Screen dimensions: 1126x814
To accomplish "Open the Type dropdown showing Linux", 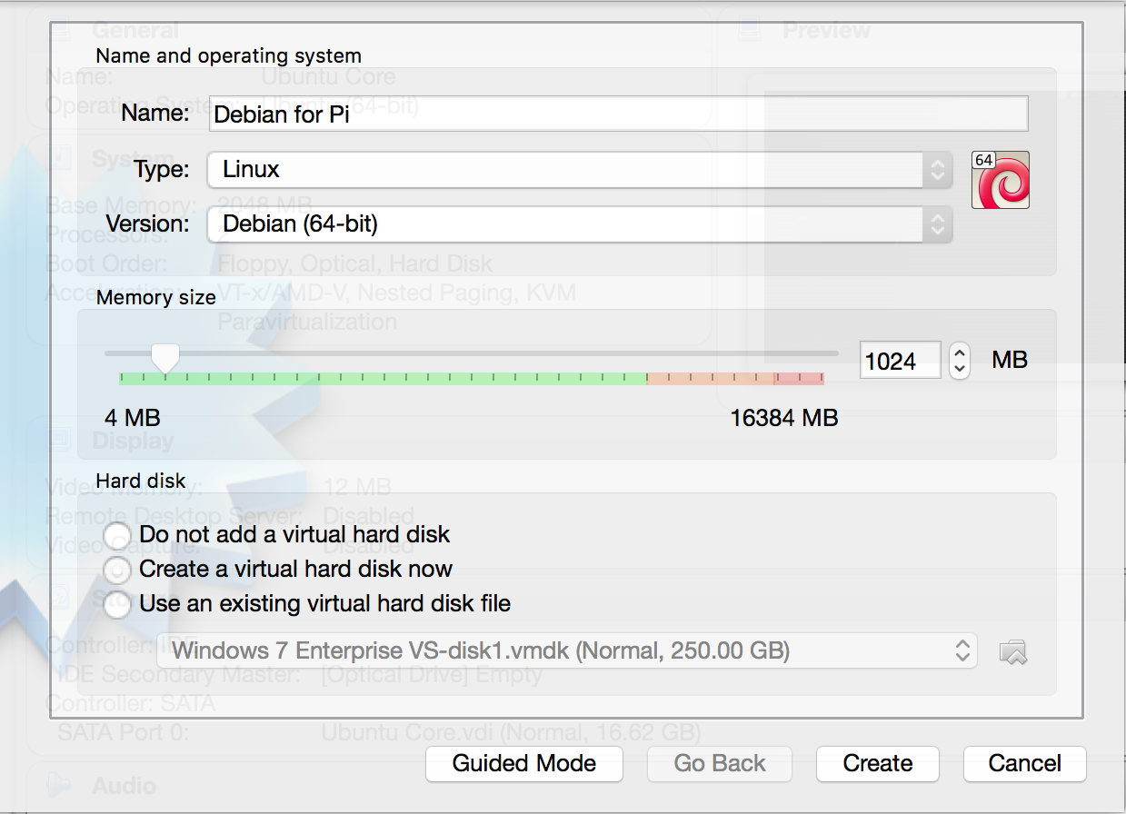I will [579, 170].
